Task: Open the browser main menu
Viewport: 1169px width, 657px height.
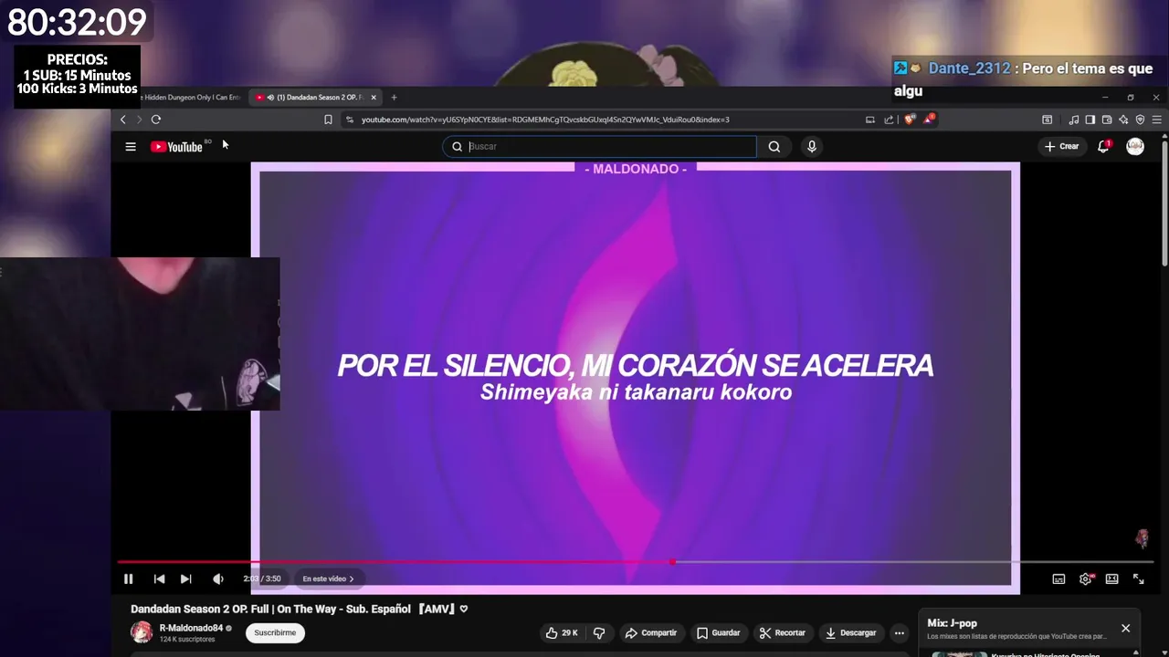Action: (x=1157, y=120)
